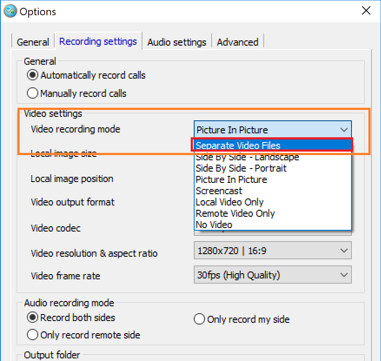Switch to the General tab
This screenshot has height=361, width=381.
click(x=33, y=42)
